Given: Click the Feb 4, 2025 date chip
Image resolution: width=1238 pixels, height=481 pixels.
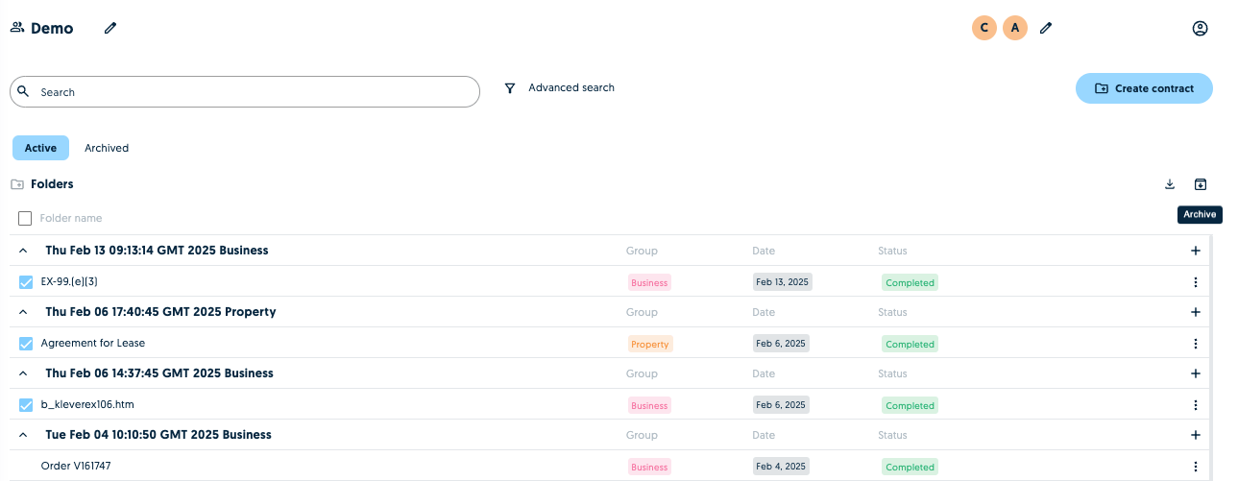Looking at the screenshot, I should [x=780, y=467].
